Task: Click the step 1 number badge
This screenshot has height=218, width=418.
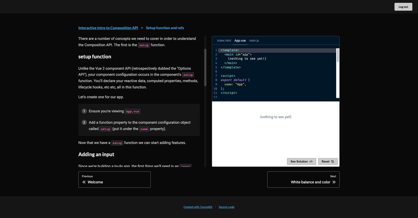Action: click(84, 111)
